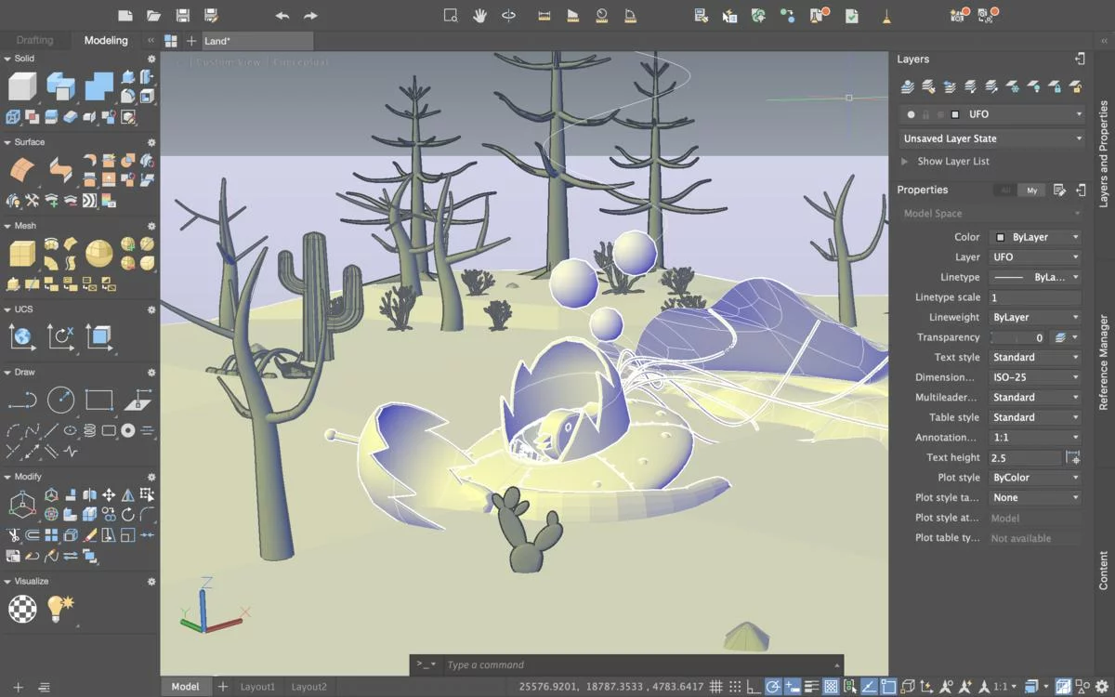Click the Undo arrow in toolbar
The width and height of the screenshot is (1115, 697).
tap(282, 15)
